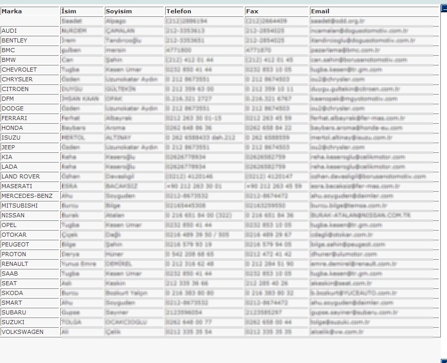Click the KIA brand cell
This screenshot has width=447, height=363.
(30, 157)
